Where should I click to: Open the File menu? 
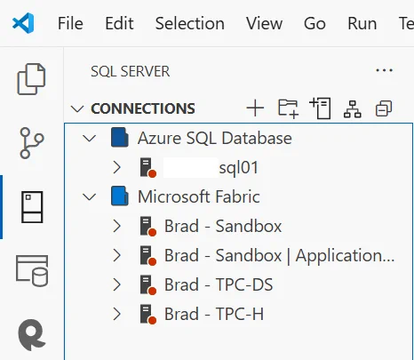70,23
